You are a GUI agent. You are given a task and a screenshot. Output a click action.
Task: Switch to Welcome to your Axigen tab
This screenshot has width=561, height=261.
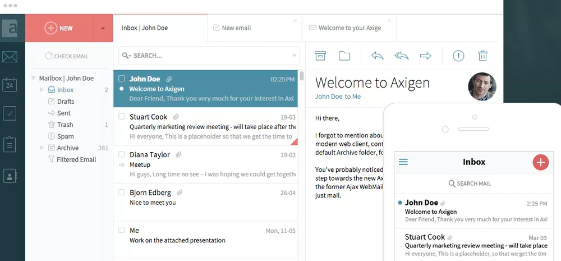[x=350, y=28]
